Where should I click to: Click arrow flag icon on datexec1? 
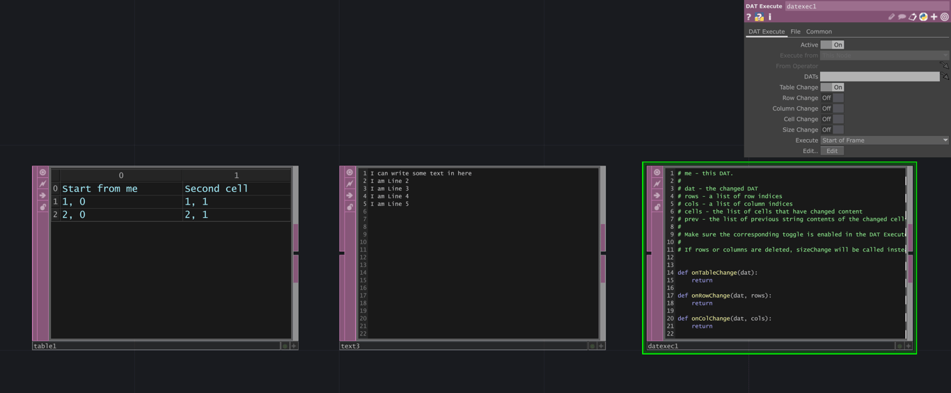[657, 195]
